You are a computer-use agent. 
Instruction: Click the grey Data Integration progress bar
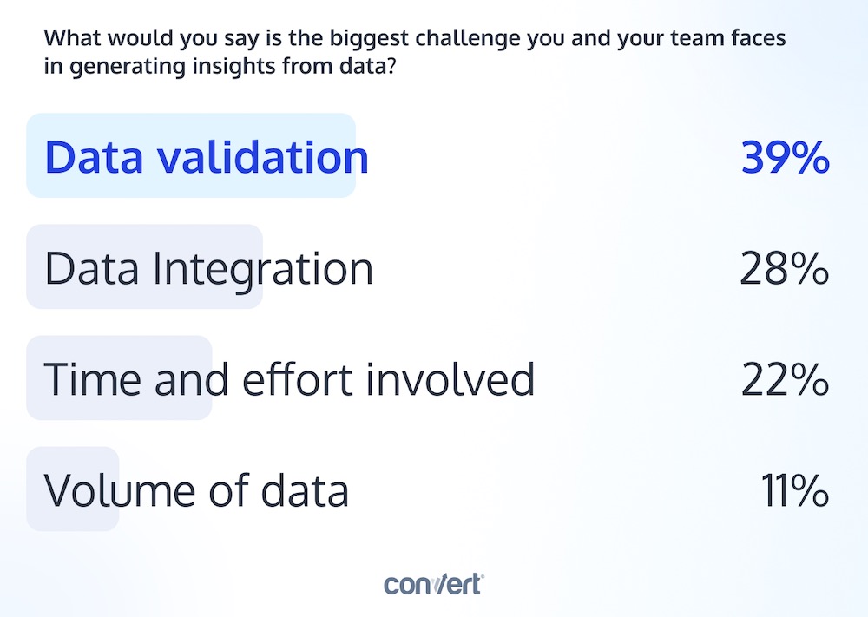pyautogui.click(x=144, y=266)
